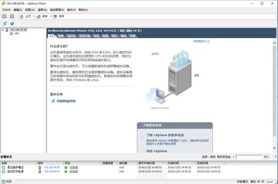278x184 pixels.
Task: Click the host server icon in the tree
Action: pyautogui.click(x=7, y=30)
